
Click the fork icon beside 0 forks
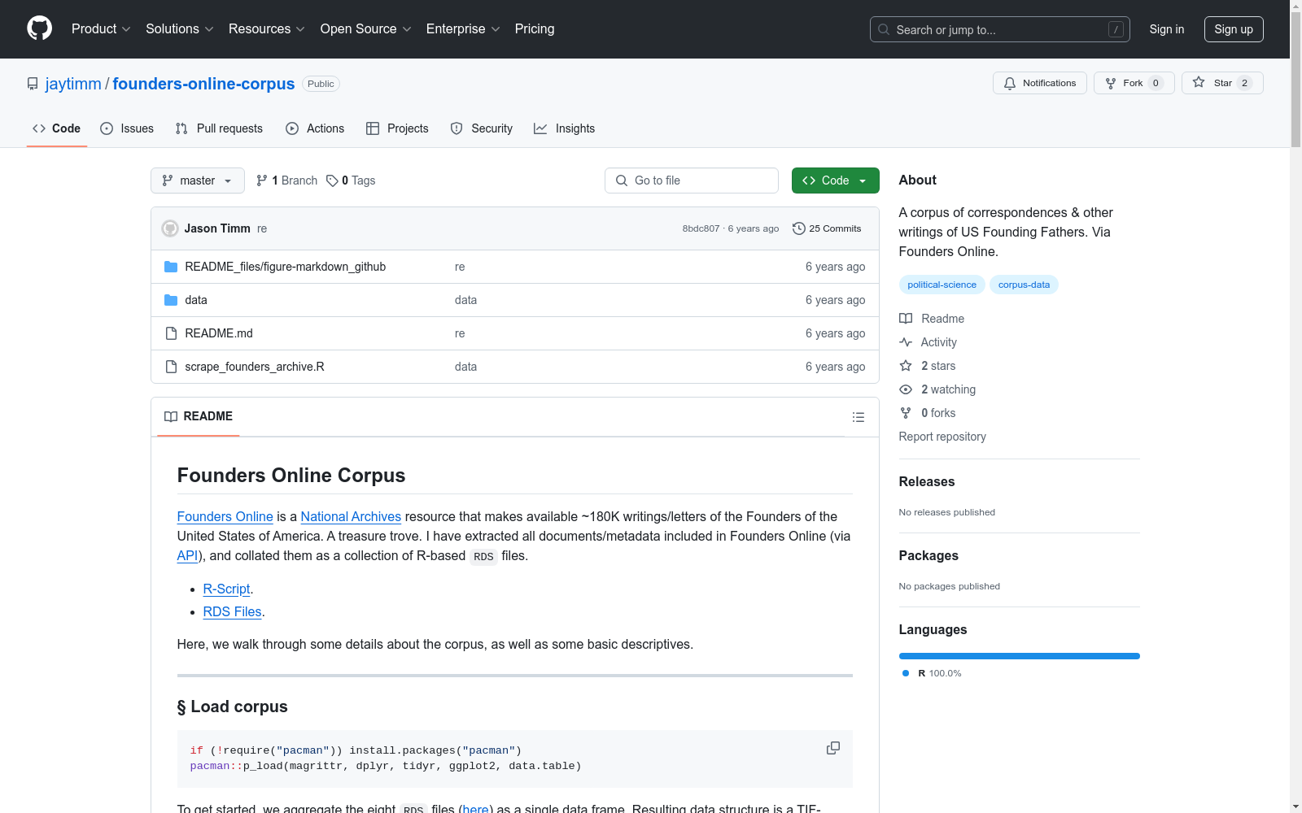(x=906, y=413)
